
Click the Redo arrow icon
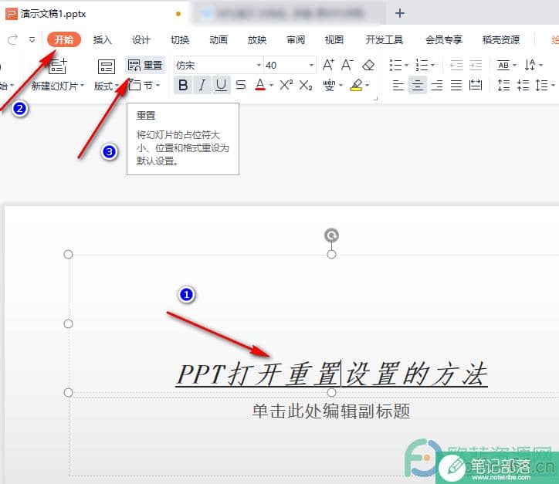pyautogui.click(x=13, y=39)
